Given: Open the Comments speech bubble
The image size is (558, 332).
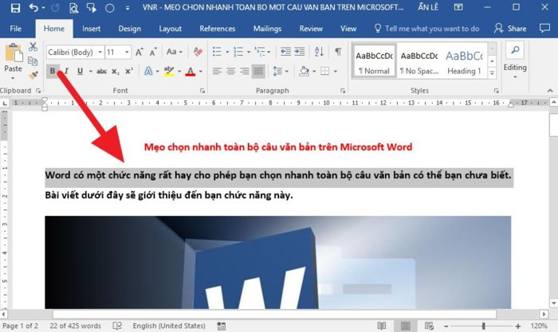Looking at the screenshot, I should 544,28.
